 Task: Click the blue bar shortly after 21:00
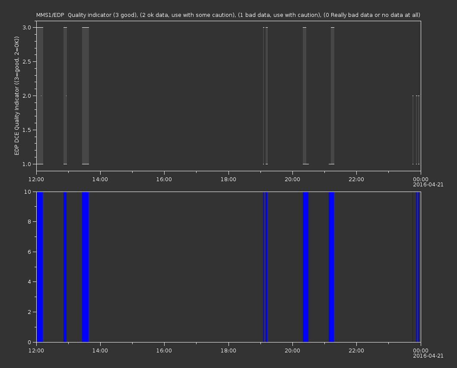click(x=331, y=267)
